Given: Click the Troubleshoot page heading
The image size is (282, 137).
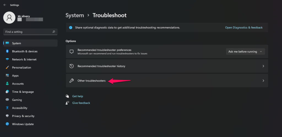Looking at the screenshot, I should (x=110, y=15).
